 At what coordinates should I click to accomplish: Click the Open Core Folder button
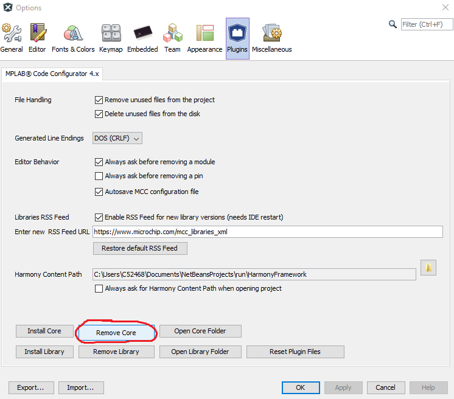tap(200, 331)
